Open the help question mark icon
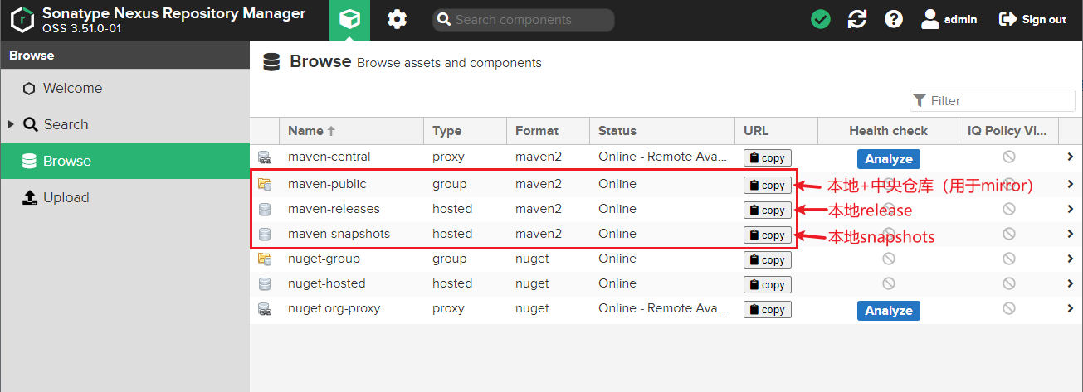Screen dimensions: 1083x392 point(894,19)
